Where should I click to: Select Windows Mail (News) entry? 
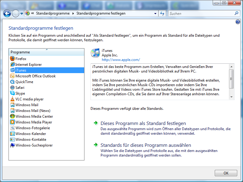(x=46, y=110)
